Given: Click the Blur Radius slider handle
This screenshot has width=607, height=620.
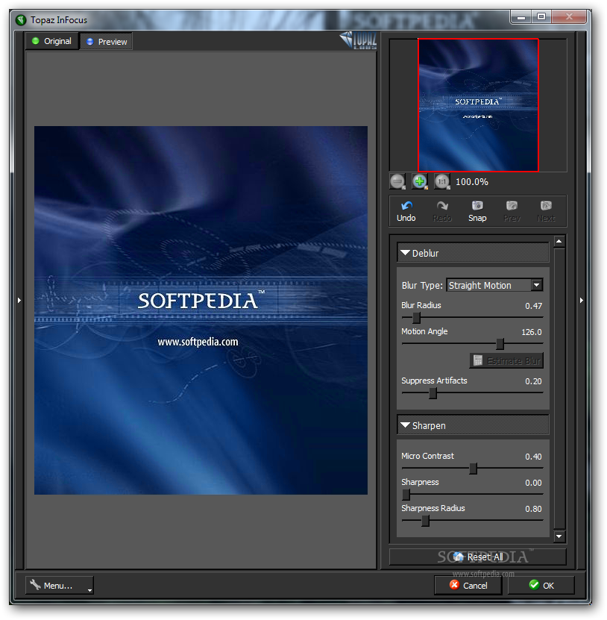Looking at the screenshot, I should click(417, 318).
